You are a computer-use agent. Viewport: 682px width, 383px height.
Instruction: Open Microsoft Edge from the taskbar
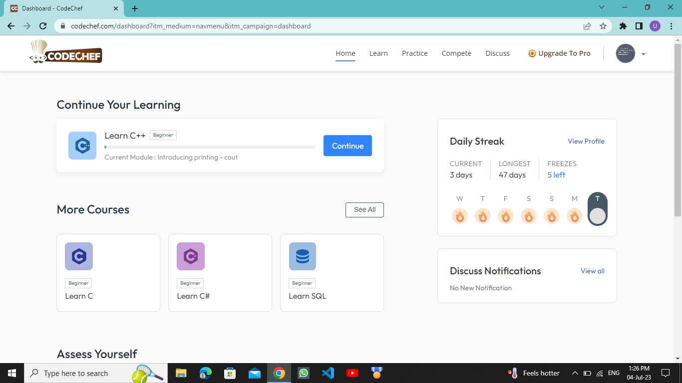click(x=205, y=373)
